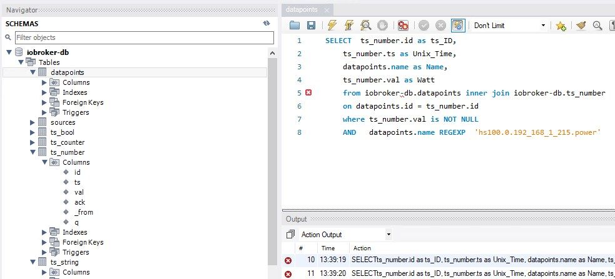
Task: Collapse the datapoints table node
Action: click(x=33, y=72)
